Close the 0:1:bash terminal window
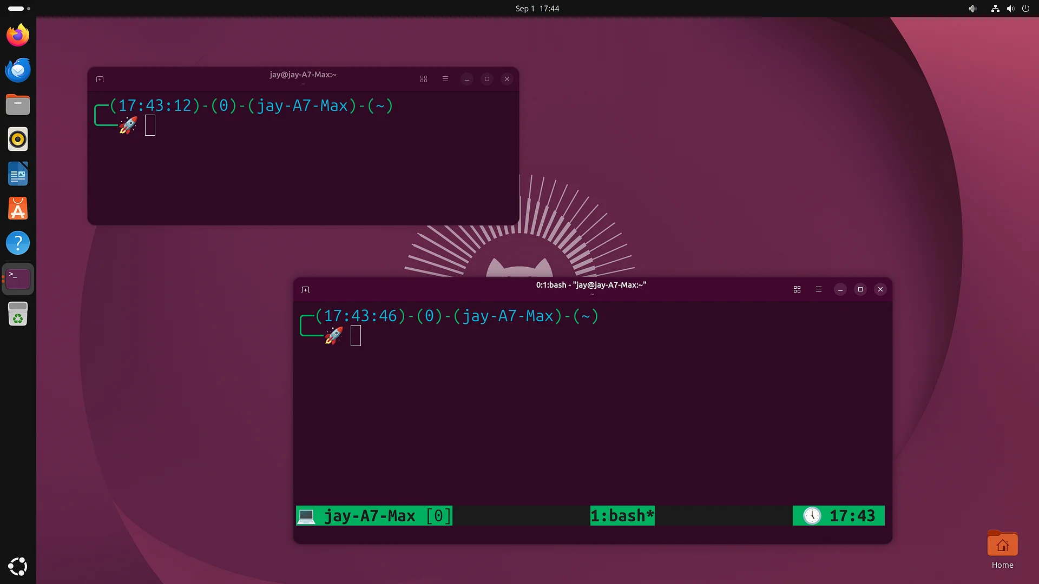The height and width of the screenshot is (584, 1039). coord(880,289)
